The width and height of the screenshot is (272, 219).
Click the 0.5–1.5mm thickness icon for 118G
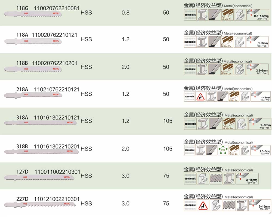258,15
